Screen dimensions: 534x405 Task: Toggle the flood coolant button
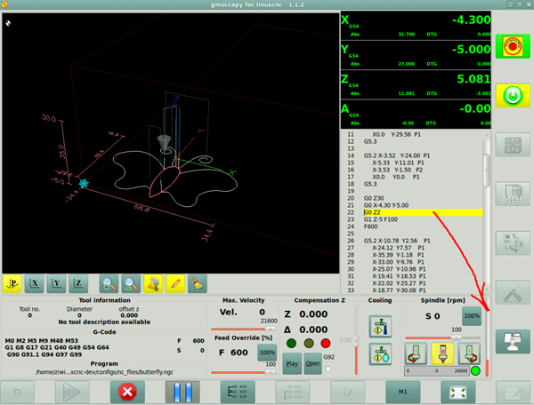380,327
